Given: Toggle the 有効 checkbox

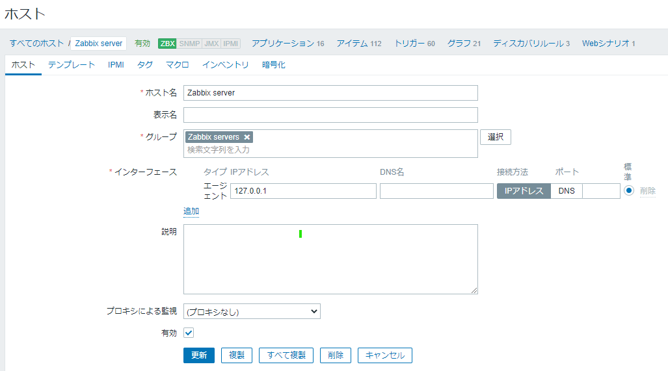Looking at the screenshot, I should pos(189,333).
